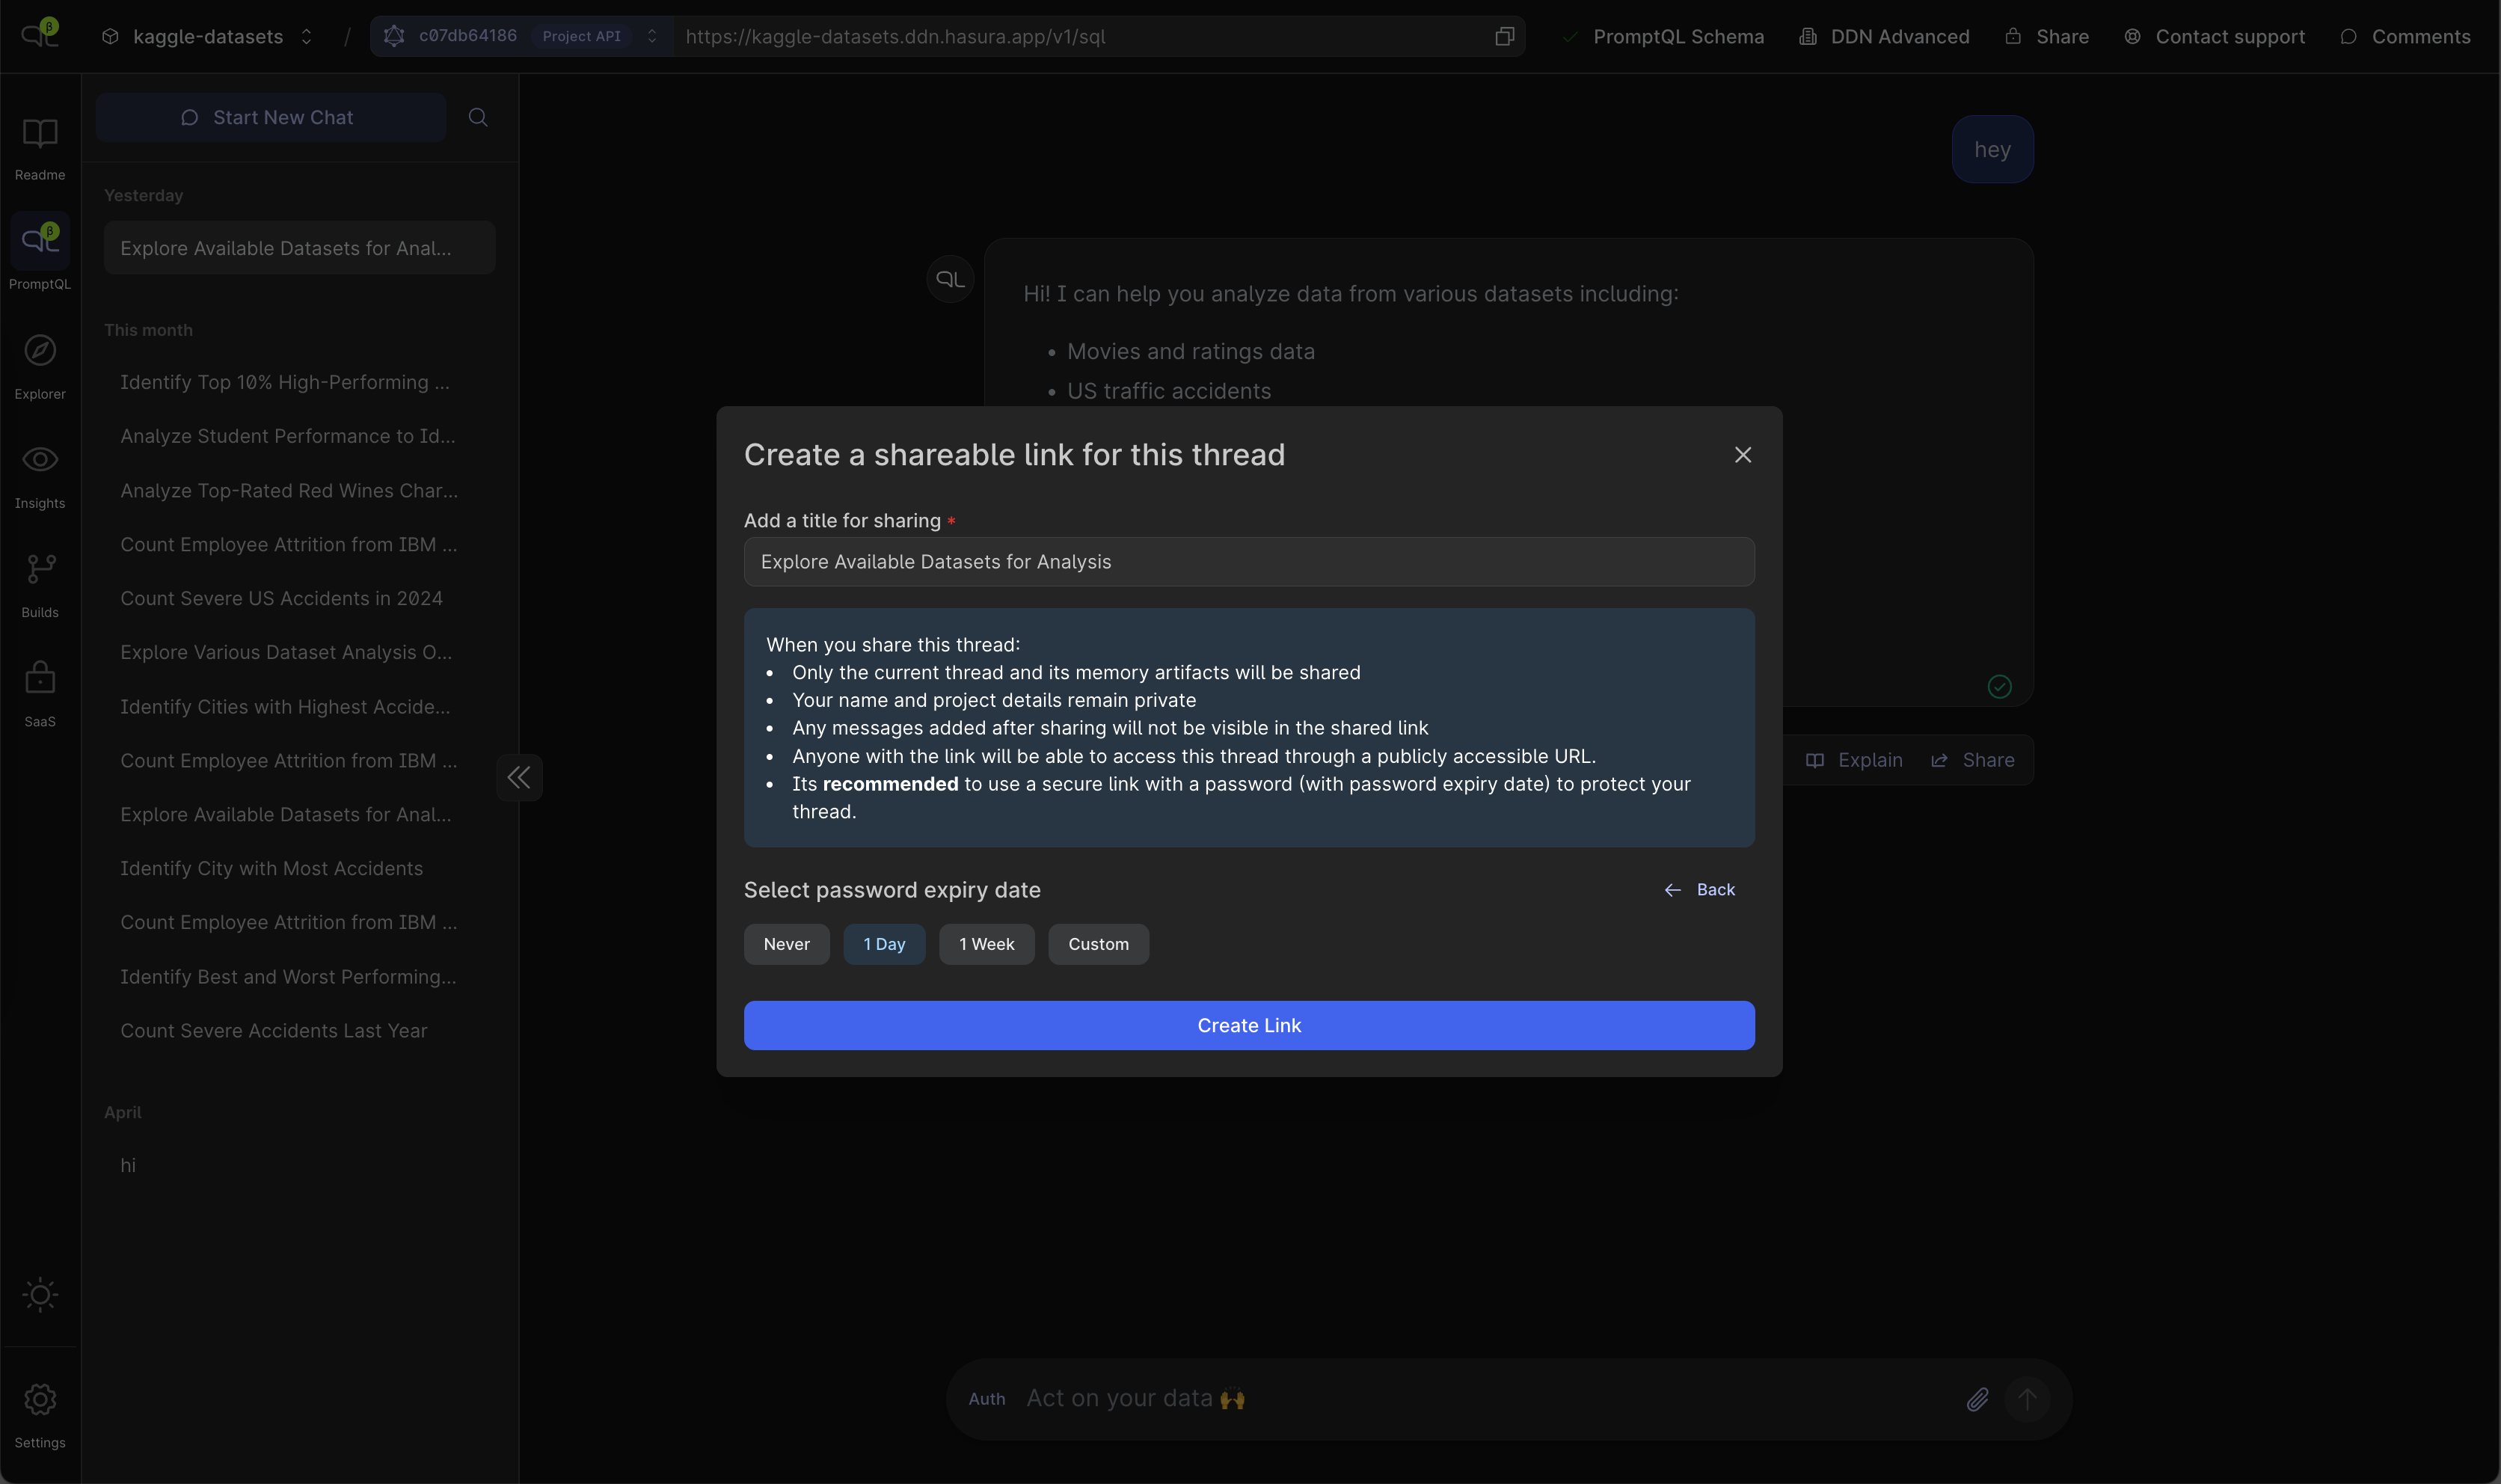Open 'Analyze Student Performance' chat
The height and width of the screenshot is (1484, 2501).
(300, 436)
